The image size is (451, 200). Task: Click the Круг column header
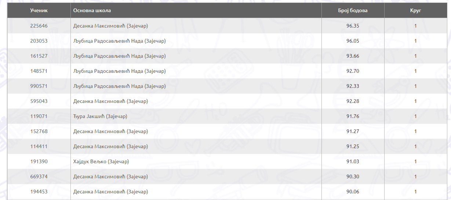(x=415, y=11)
